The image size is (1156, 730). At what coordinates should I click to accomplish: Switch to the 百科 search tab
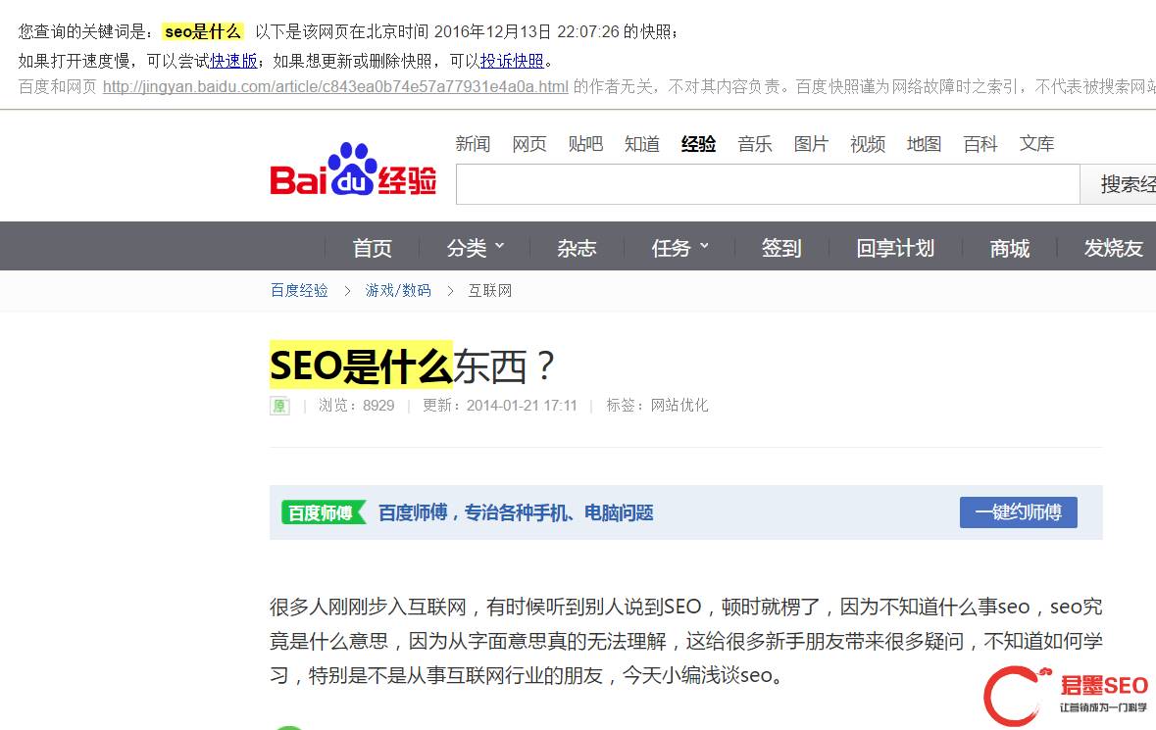pyautogui.click(x=980, y=144)
